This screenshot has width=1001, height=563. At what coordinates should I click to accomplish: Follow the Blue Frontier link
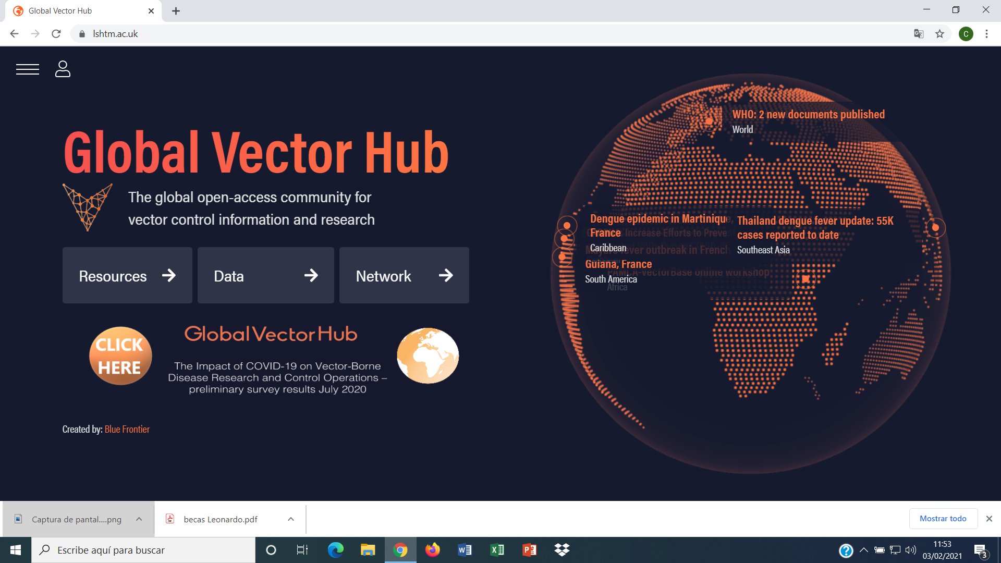tap(127, 429)
